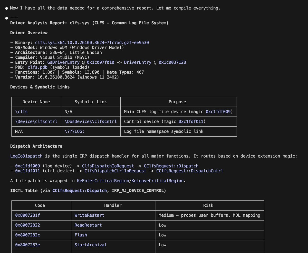
Task: Select the 'ClfsDispatchIoRequest' function name
Action: (x=108, y=166)
